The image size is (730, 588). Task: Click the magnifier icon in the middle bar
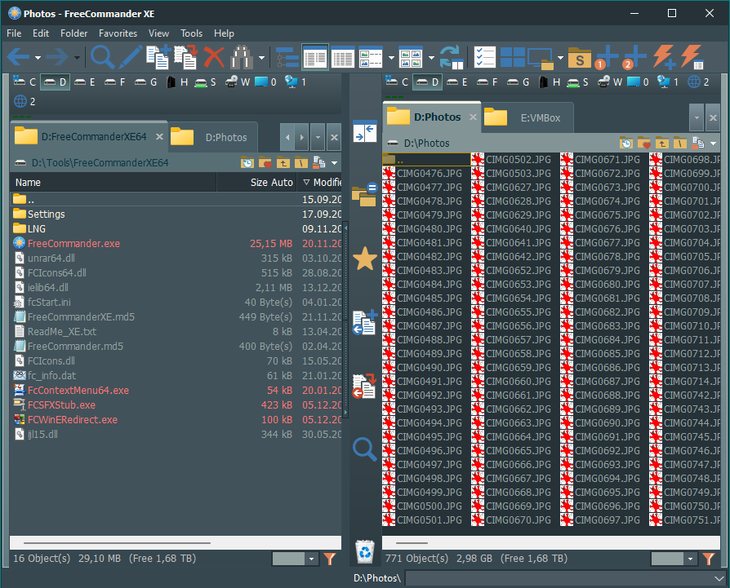[x=364, y=449]
